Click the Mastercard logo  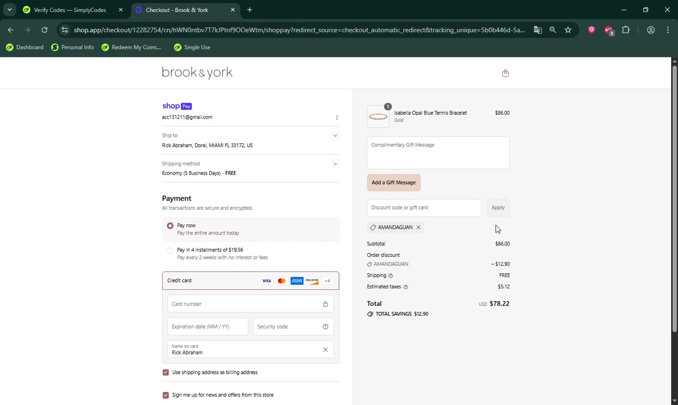pyautogui.click(x=282, y=281)
